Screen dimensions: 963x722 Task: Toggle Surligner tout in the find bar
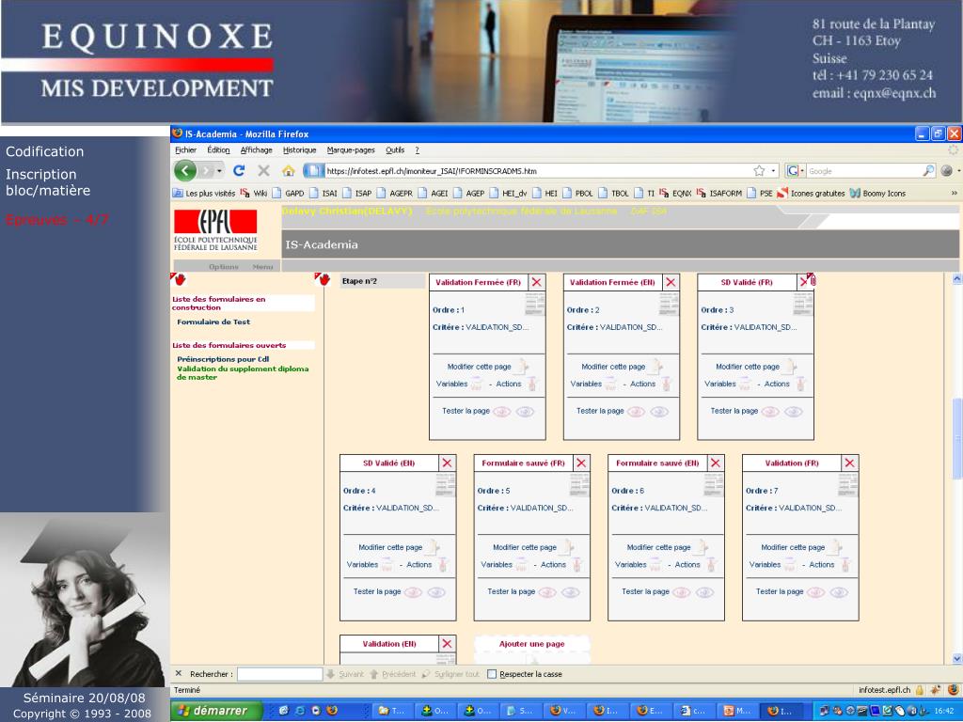450,674
